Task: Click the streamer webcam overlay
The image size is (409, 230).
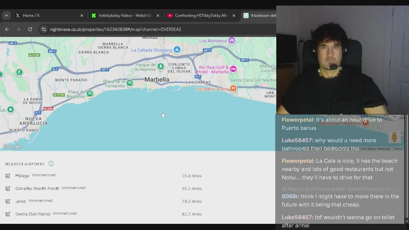Action: click(x=343, y=60)
